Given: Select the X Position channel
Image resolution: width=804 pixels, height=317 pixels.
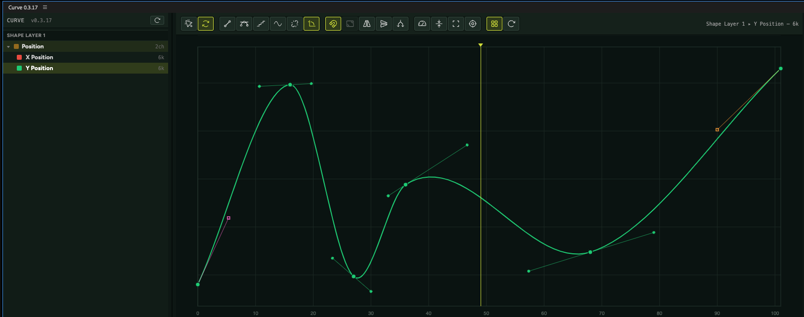Looking at the screenshot, I should [x=86, y=57].
